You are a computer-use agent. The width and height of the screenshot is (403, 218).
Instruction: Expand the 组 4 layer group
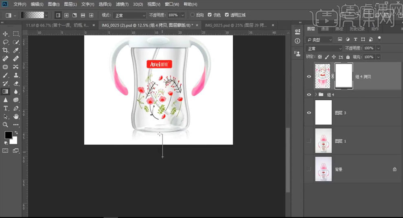(316, 95)
